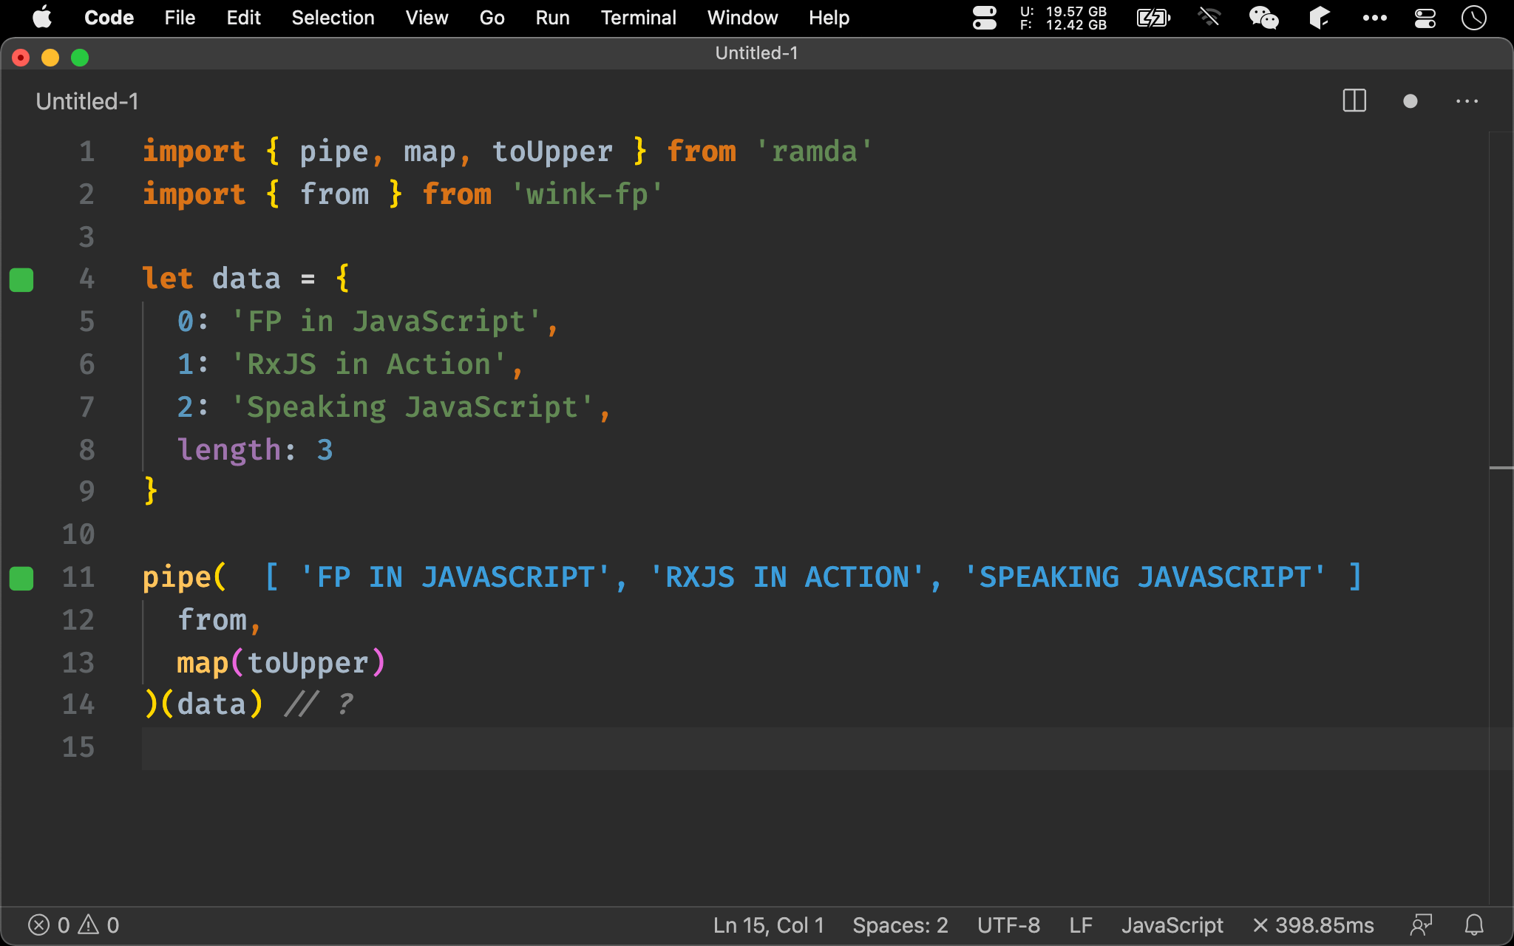Click 'RxJS in Action' string on line 6
This screenshot has height=946, width=1514.
(x=368, y=364)
